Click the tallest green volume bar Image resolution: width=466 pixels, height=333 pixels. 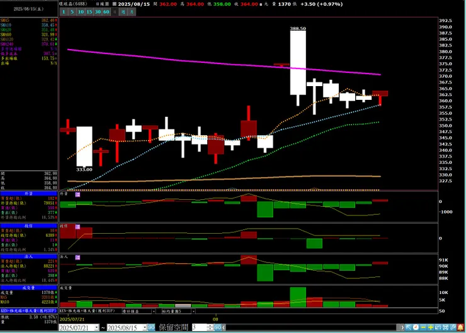[x=298, y=297]
